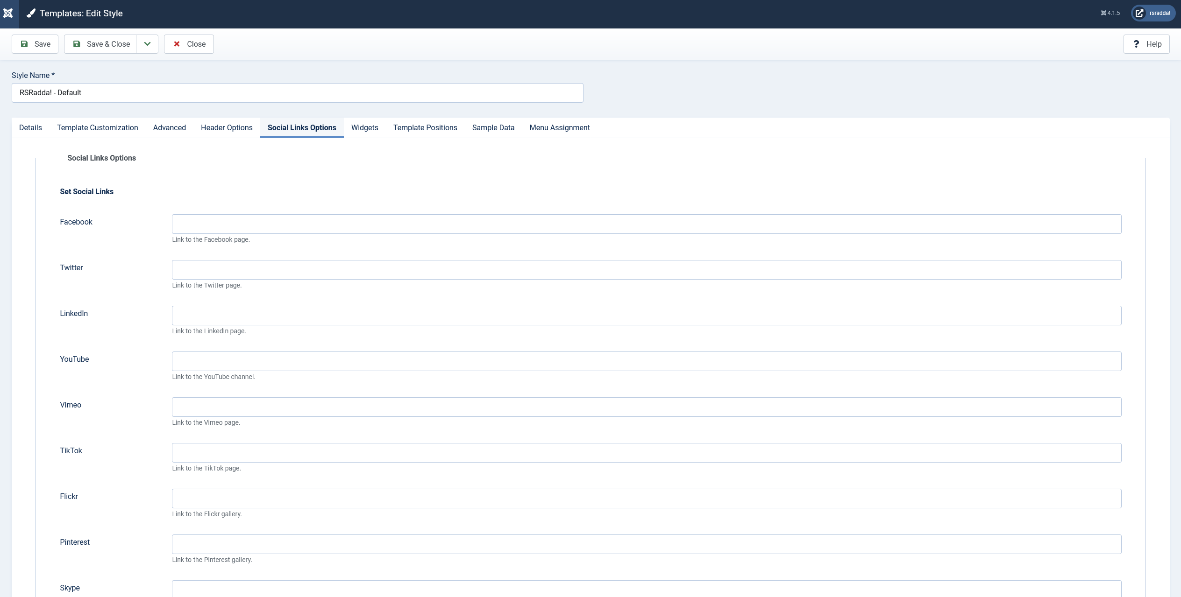Click the 'Set Social Links' heading
The width and height of the screenshot is (1181, 597).
tap(86, 192)
